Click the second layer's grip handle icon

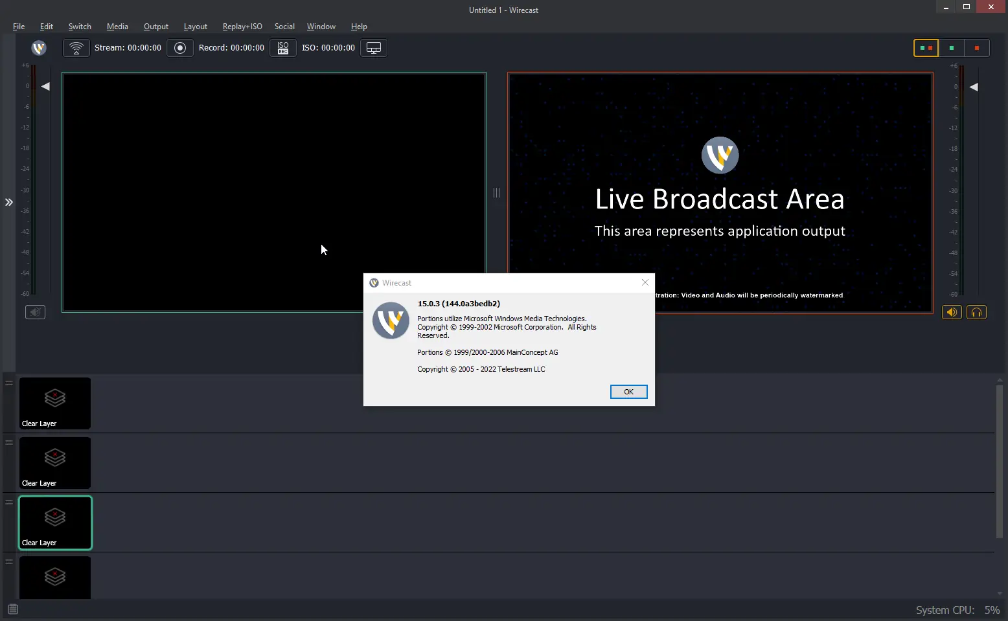pyautogui.click(x=9, y=442)
